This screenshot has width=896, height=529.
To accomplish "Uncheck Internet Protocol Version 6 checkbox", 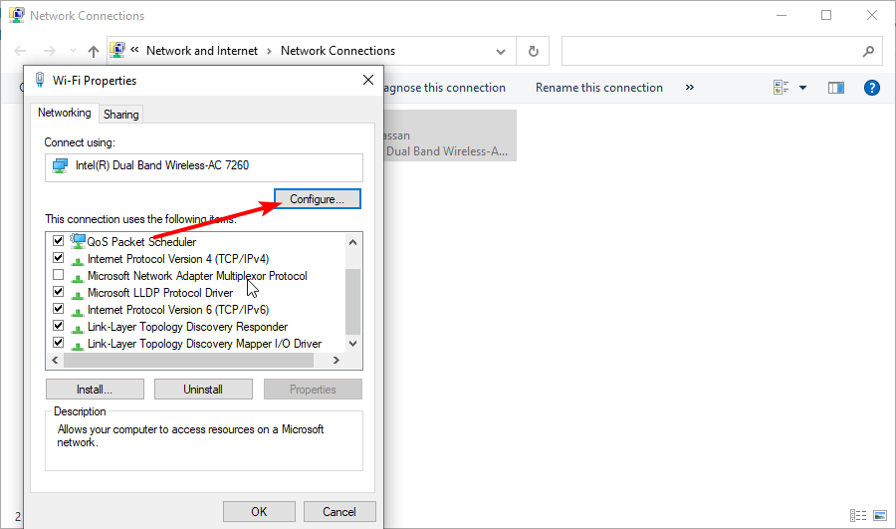I will pos(59,309).
